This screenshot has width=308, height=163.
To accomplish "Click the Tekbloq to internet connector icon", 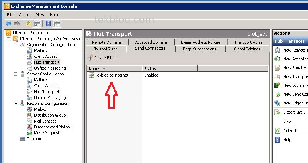I will coord(91,75).
